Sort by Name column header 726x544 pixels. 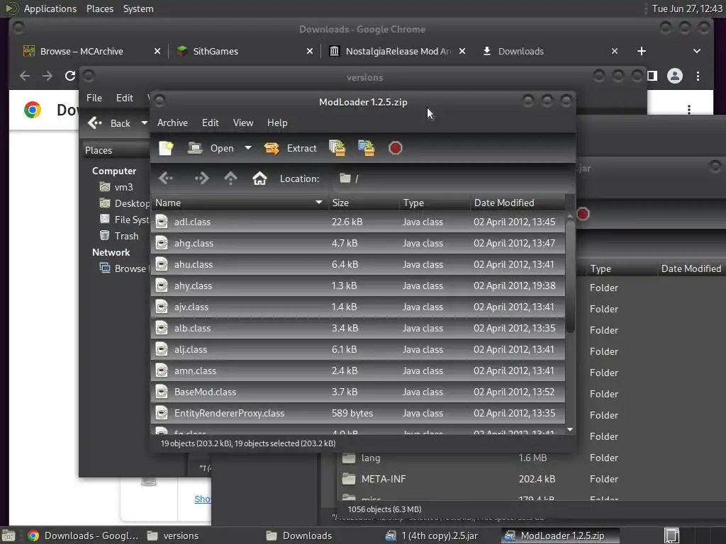pos(239,203)
